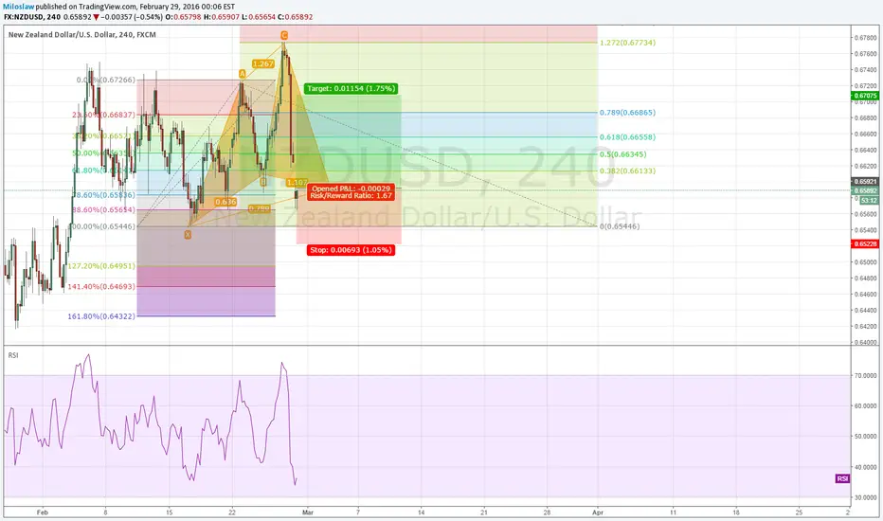Click the 141.40%(0.64693) extension label
Viewport: 883px width, 521px height.
coord(101,287)
